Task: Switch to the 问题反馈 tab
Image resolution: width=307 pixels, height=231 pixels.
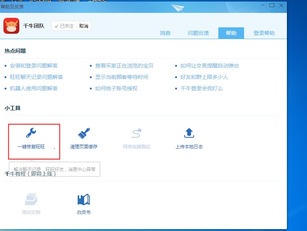Action: point(198,33)
